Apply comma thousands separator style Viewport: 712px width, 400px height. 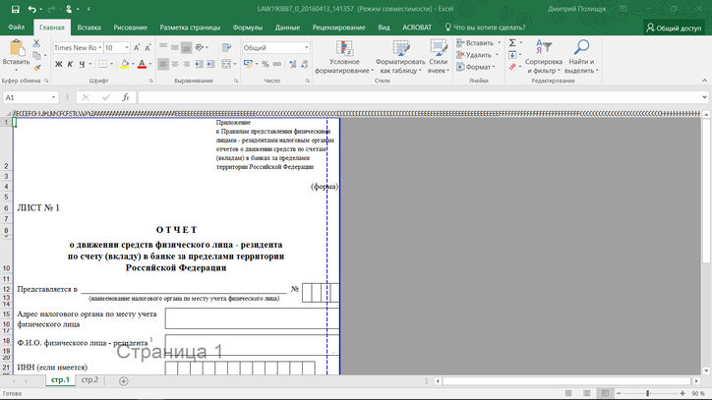coord(277,64)
